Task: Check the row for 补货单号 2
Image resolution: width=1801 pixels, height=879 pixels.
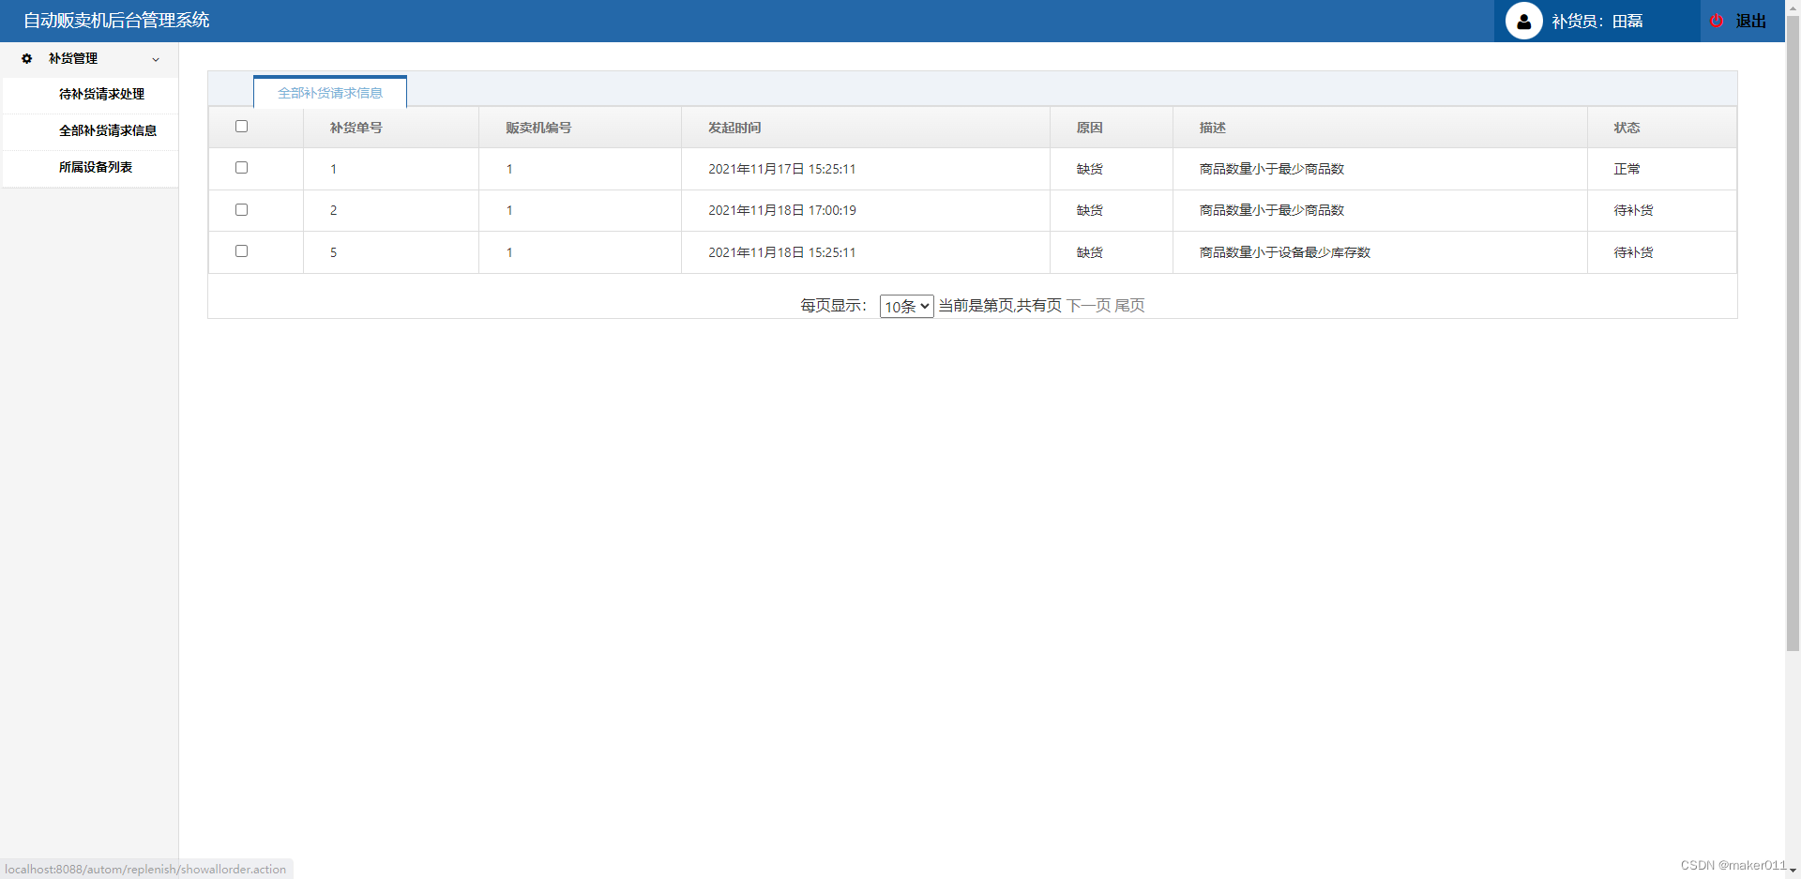Action: pos(241,210)
